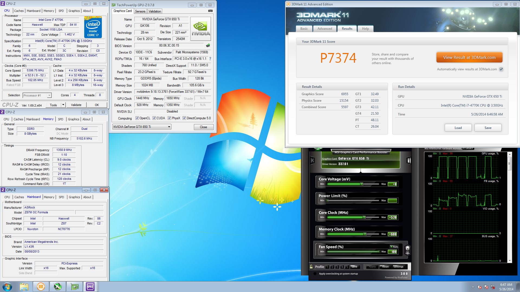The image size is (520, 292).
Task: Click Afterburner Reset button
Action: [385, 267]
